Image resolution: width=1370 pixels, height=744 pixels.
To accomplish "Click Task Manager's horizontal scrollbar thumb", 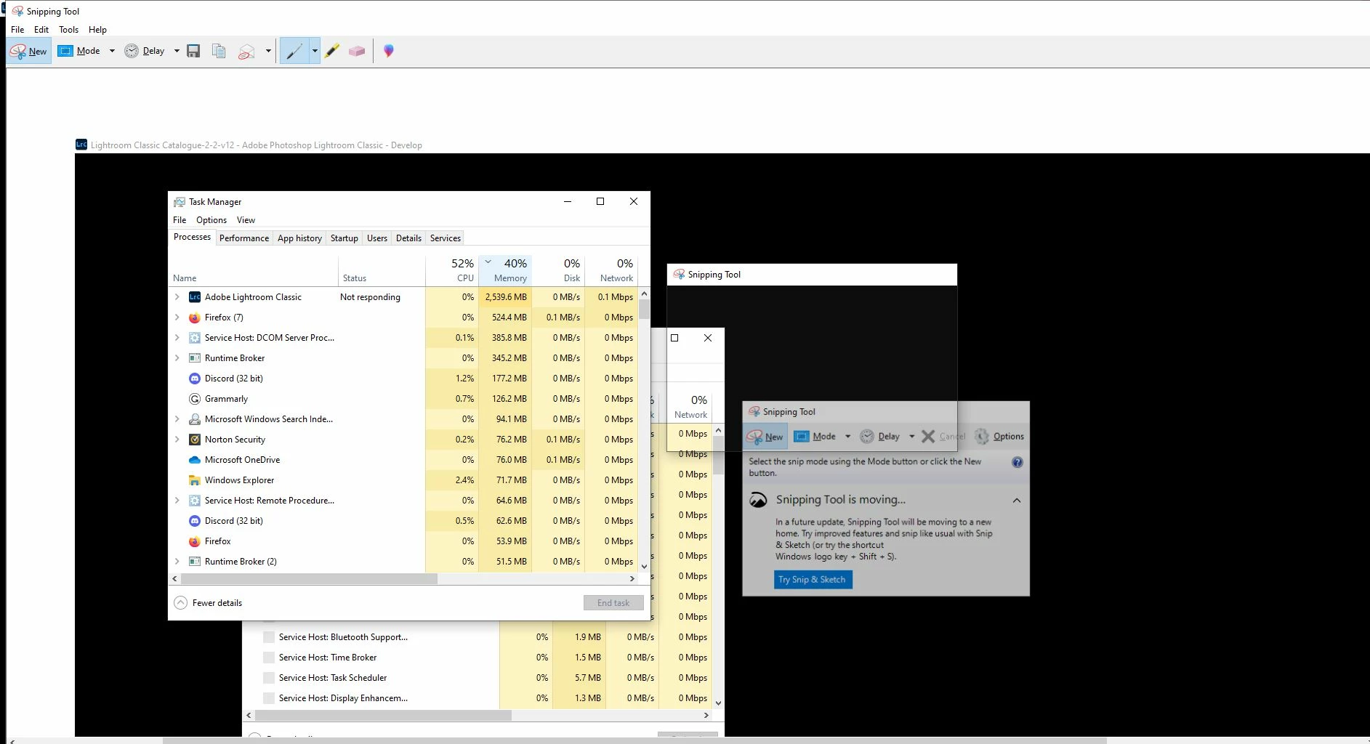I will 309,579.
